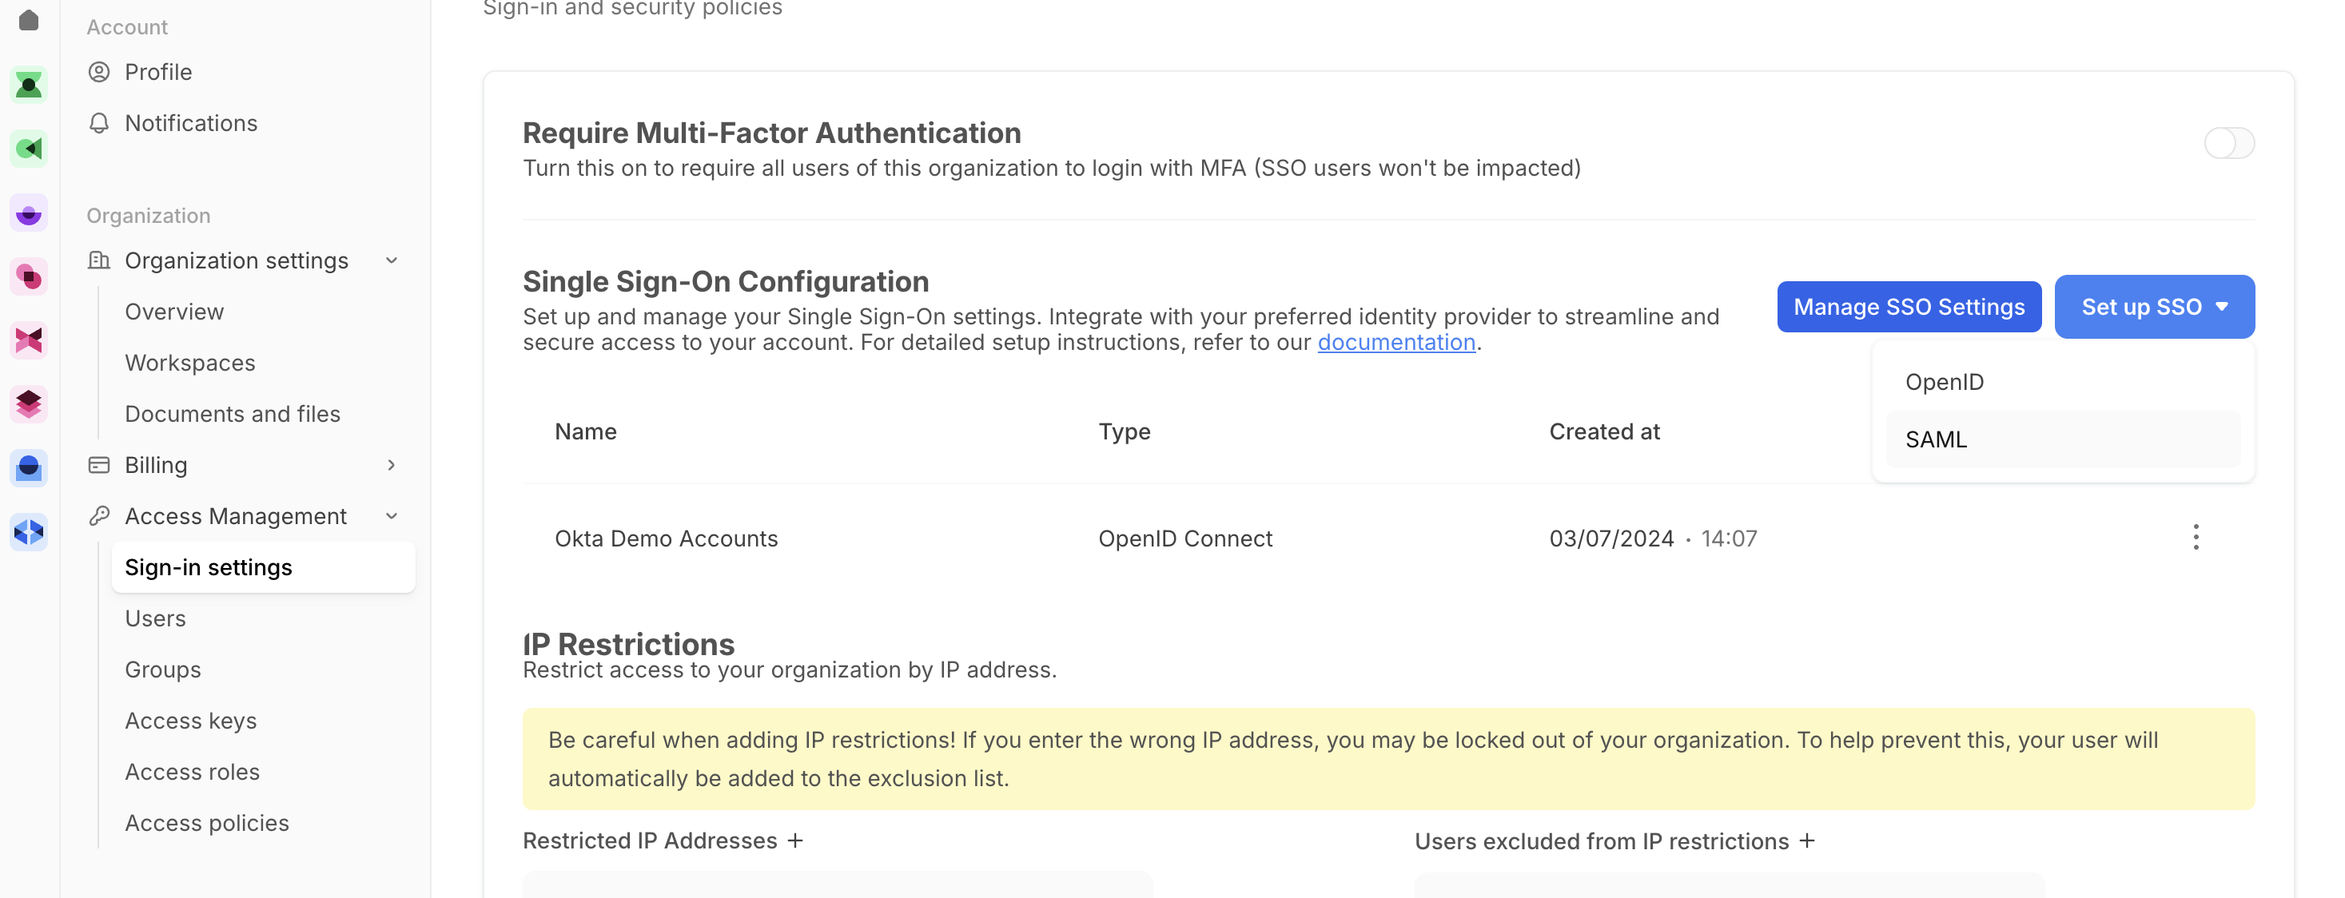Enable Require Multi-Factor Authentication toggle
Image resolution: width=2345 pixels, height=898 pixels.
pyautogui.click(x=2228, y=143)
